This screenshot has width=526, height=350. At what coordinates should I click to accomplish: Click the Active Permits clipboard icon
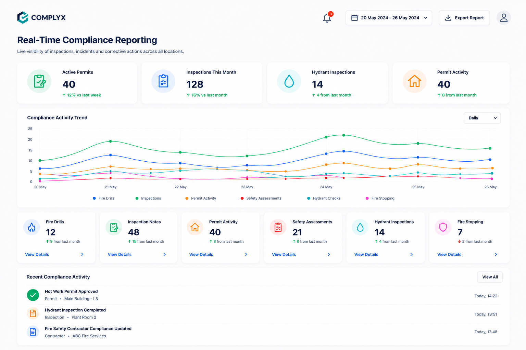39,81
